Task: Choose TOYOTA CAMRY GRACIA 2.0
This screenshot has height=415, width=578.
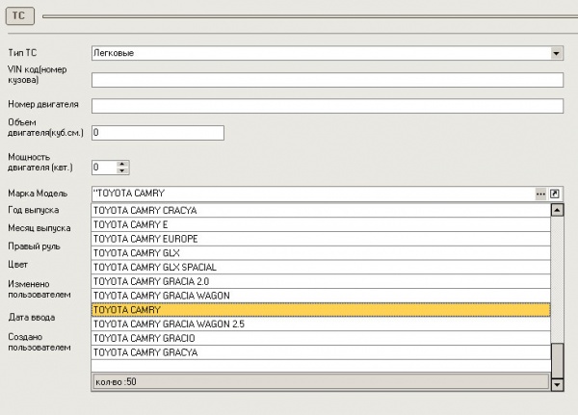Action: (x=320, y=281)
